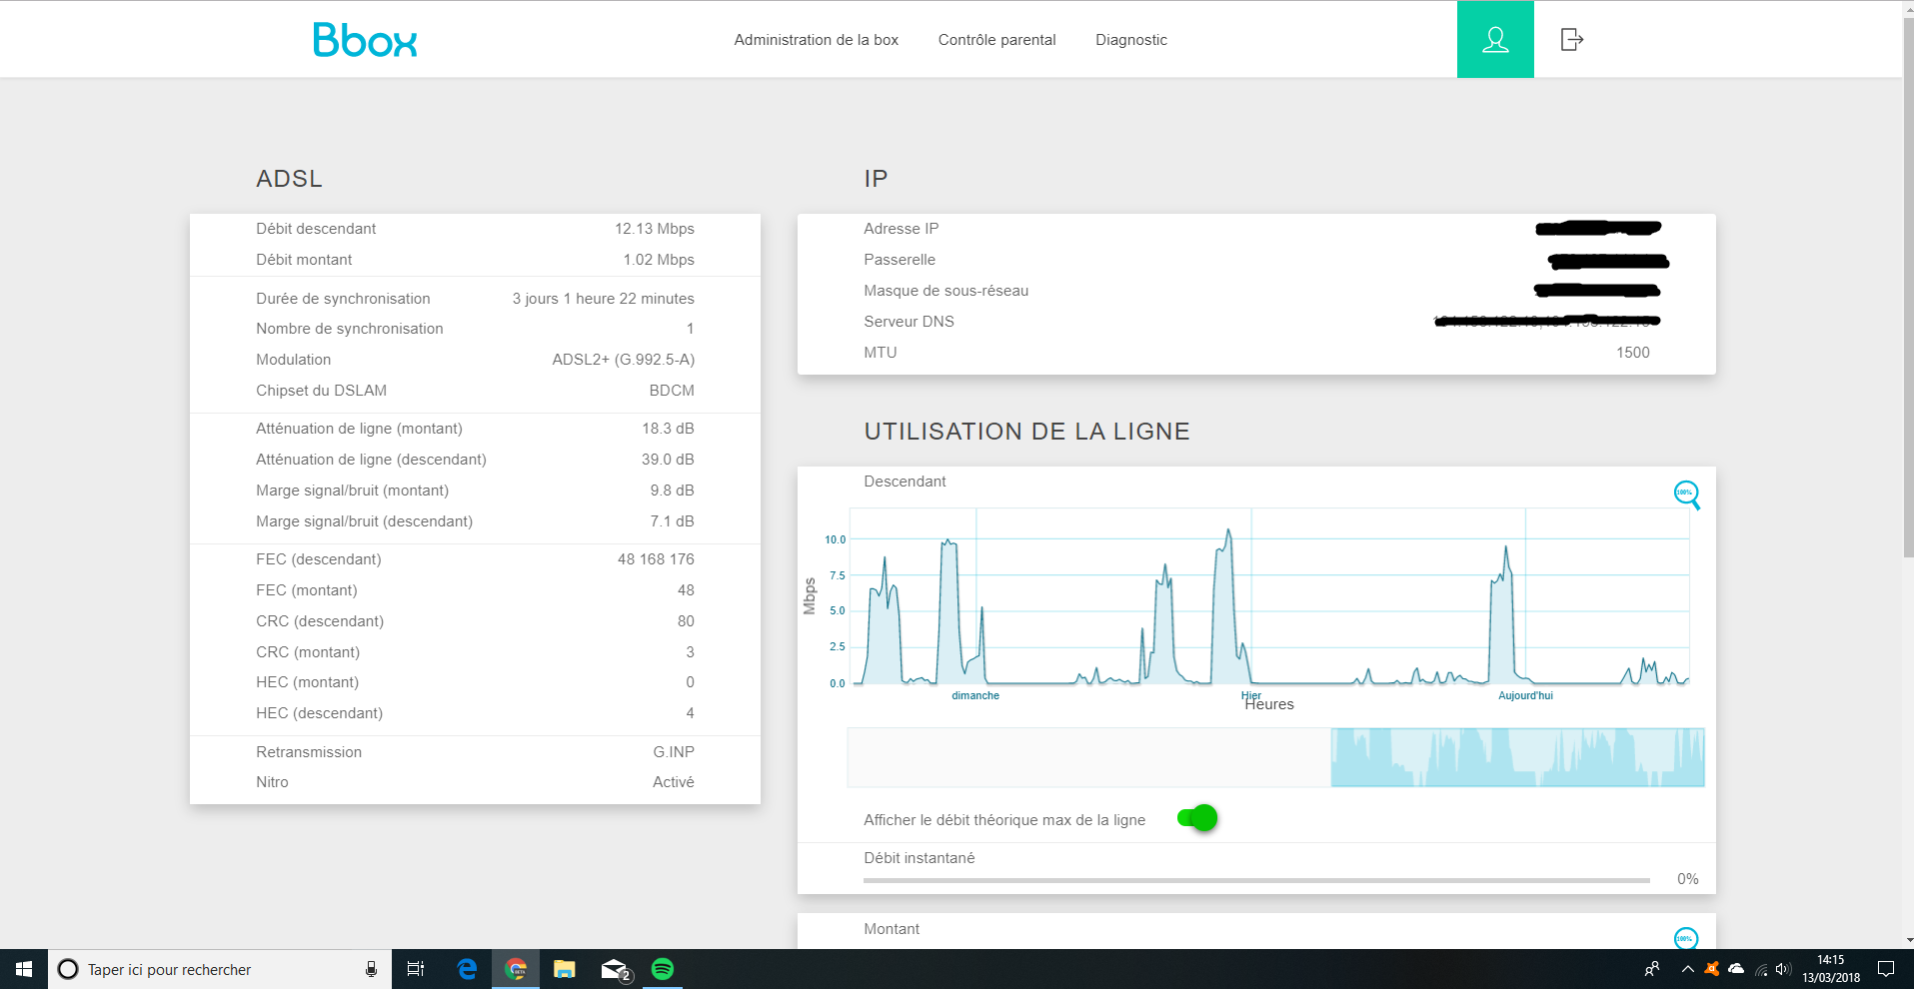Click the Bbox logo
This screenshot has height=989, width=1914.
click(x=365, y=40)
